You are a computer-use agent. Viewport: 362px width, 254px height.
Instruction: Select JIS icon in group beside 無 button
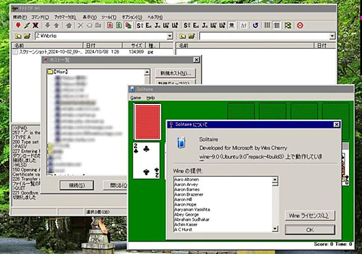click(204, 25)
